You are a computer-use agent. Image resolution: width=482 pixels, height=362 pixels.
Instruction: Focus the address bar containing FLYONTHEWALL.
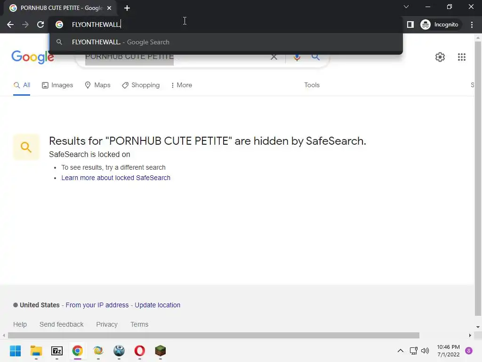(226, 25)
